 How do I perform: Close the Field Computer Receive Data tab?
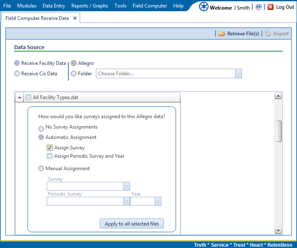(75, 18)
